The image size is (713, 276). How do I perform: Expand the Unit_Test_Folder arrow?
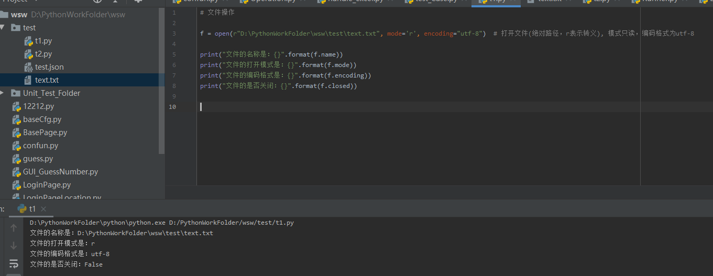(3, 93)
